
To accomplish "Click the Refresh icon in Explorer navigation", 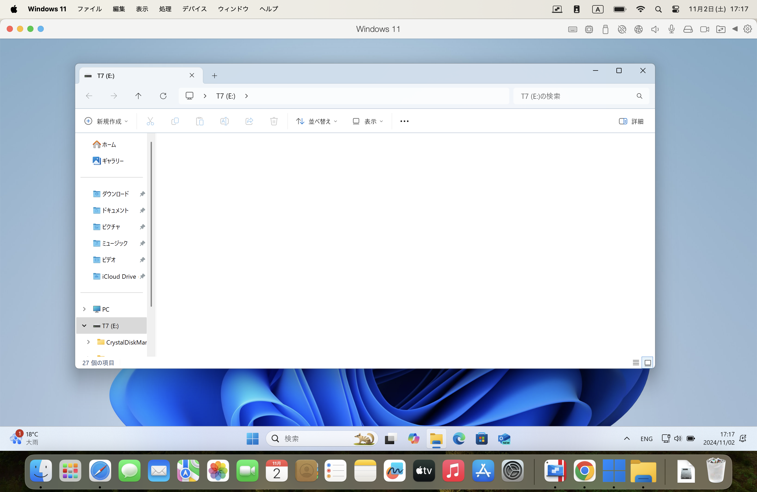I will coord(163,96).
